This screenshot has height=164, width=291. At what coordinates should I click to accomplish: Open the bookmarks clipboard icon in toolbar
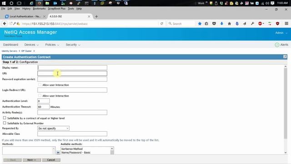point(206,24)
